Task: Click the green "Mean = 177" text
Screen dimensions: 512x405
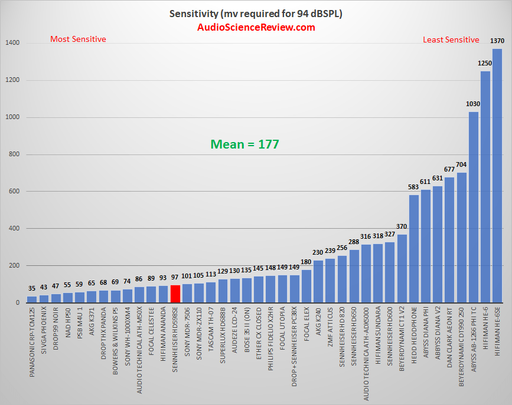Action: point(244,144)
